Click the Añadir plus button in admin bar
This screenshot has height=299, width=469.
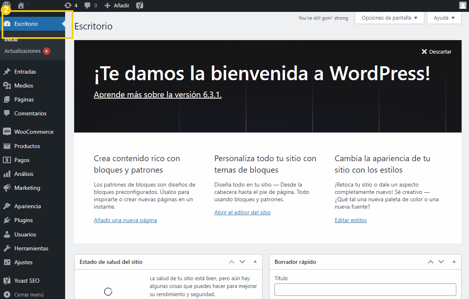[117, 5]
